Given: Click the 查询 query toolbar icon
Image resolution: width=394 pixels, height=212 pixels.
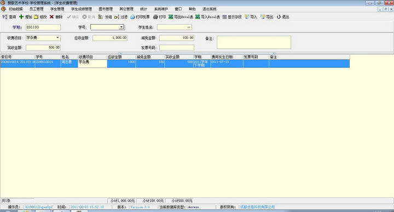Looking at the screenshot, I should [4, 17].
